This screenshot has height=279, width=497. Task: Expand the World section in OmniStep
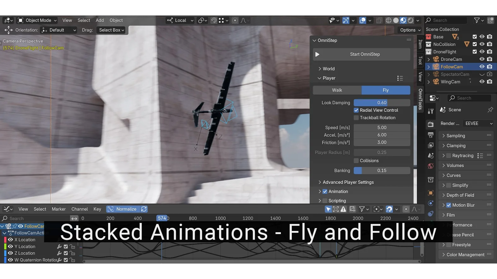click(320, 69)
